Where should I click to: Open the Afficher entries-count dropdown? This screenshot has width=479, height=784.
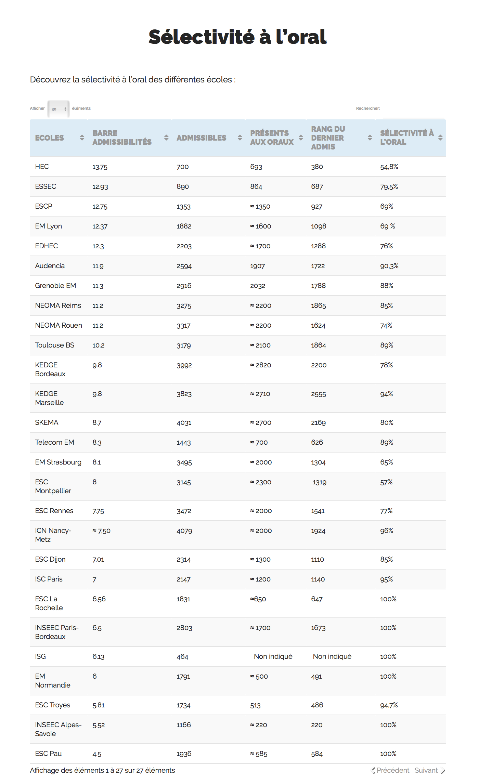click(59, 109)
